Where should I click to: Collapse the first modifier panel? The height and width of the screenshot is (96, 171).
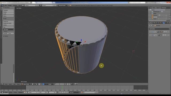[150, 32]
